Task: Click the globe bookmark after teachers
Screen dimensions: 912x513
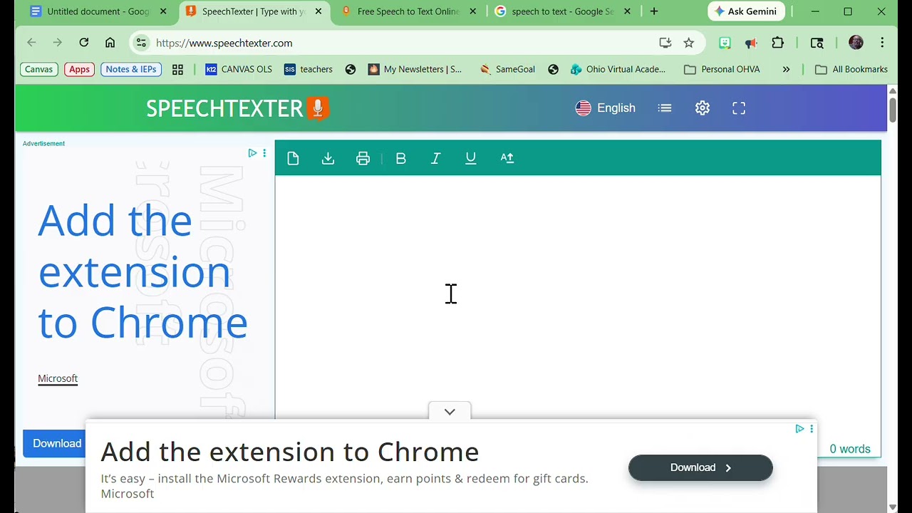Action: [x=350, y=69]
